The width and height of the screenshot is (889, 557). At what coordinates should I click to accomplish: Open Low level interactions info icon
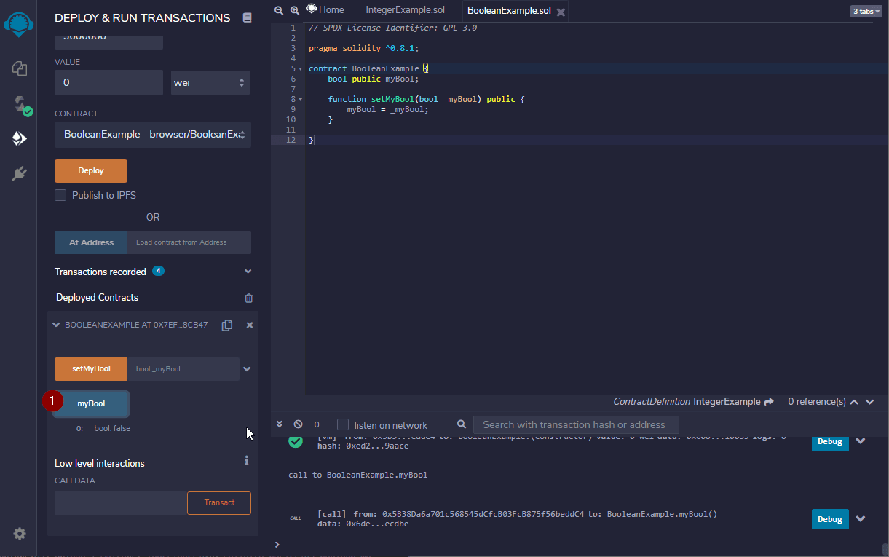[247, 460]
